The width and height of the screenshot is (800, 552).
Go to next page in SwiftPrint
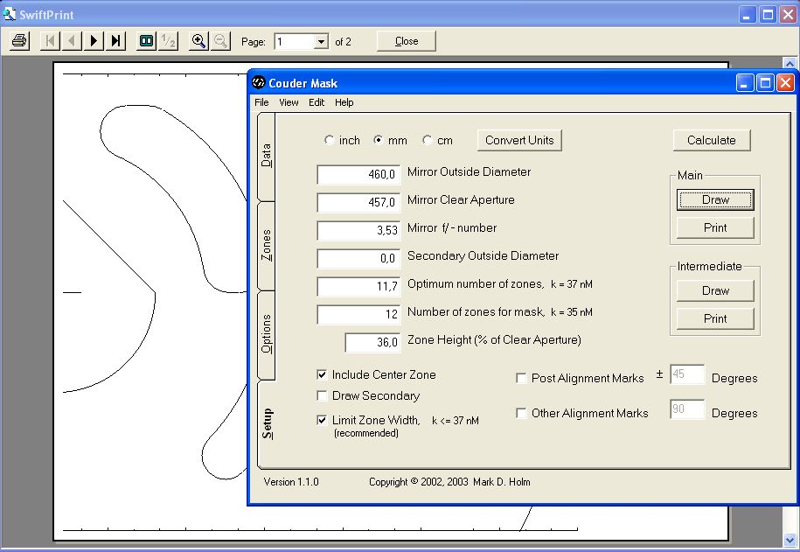pos(94,41)
